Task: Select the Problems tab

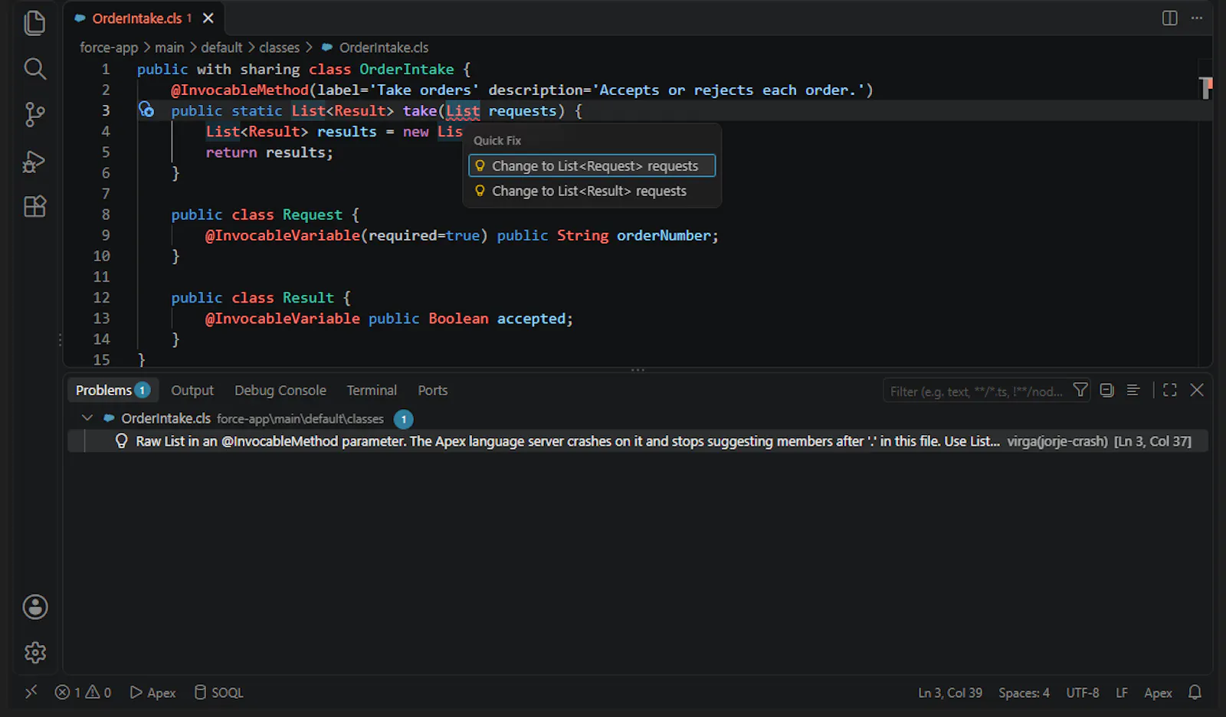Action: (x=112, y=391)
